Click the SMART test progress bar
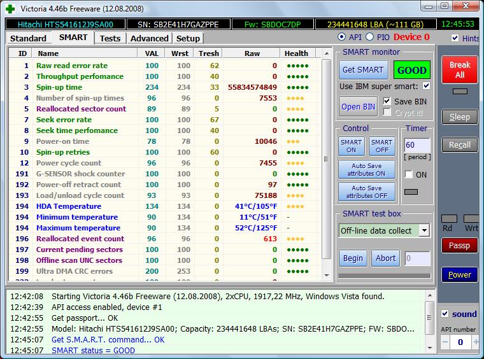Screen dimensions: 484x359 click(x=384, y=276)
